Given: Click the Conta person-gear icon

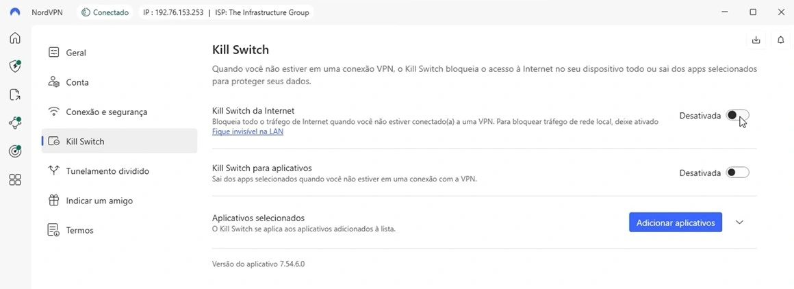Looking at the screenshot, I should coord(53,81).
